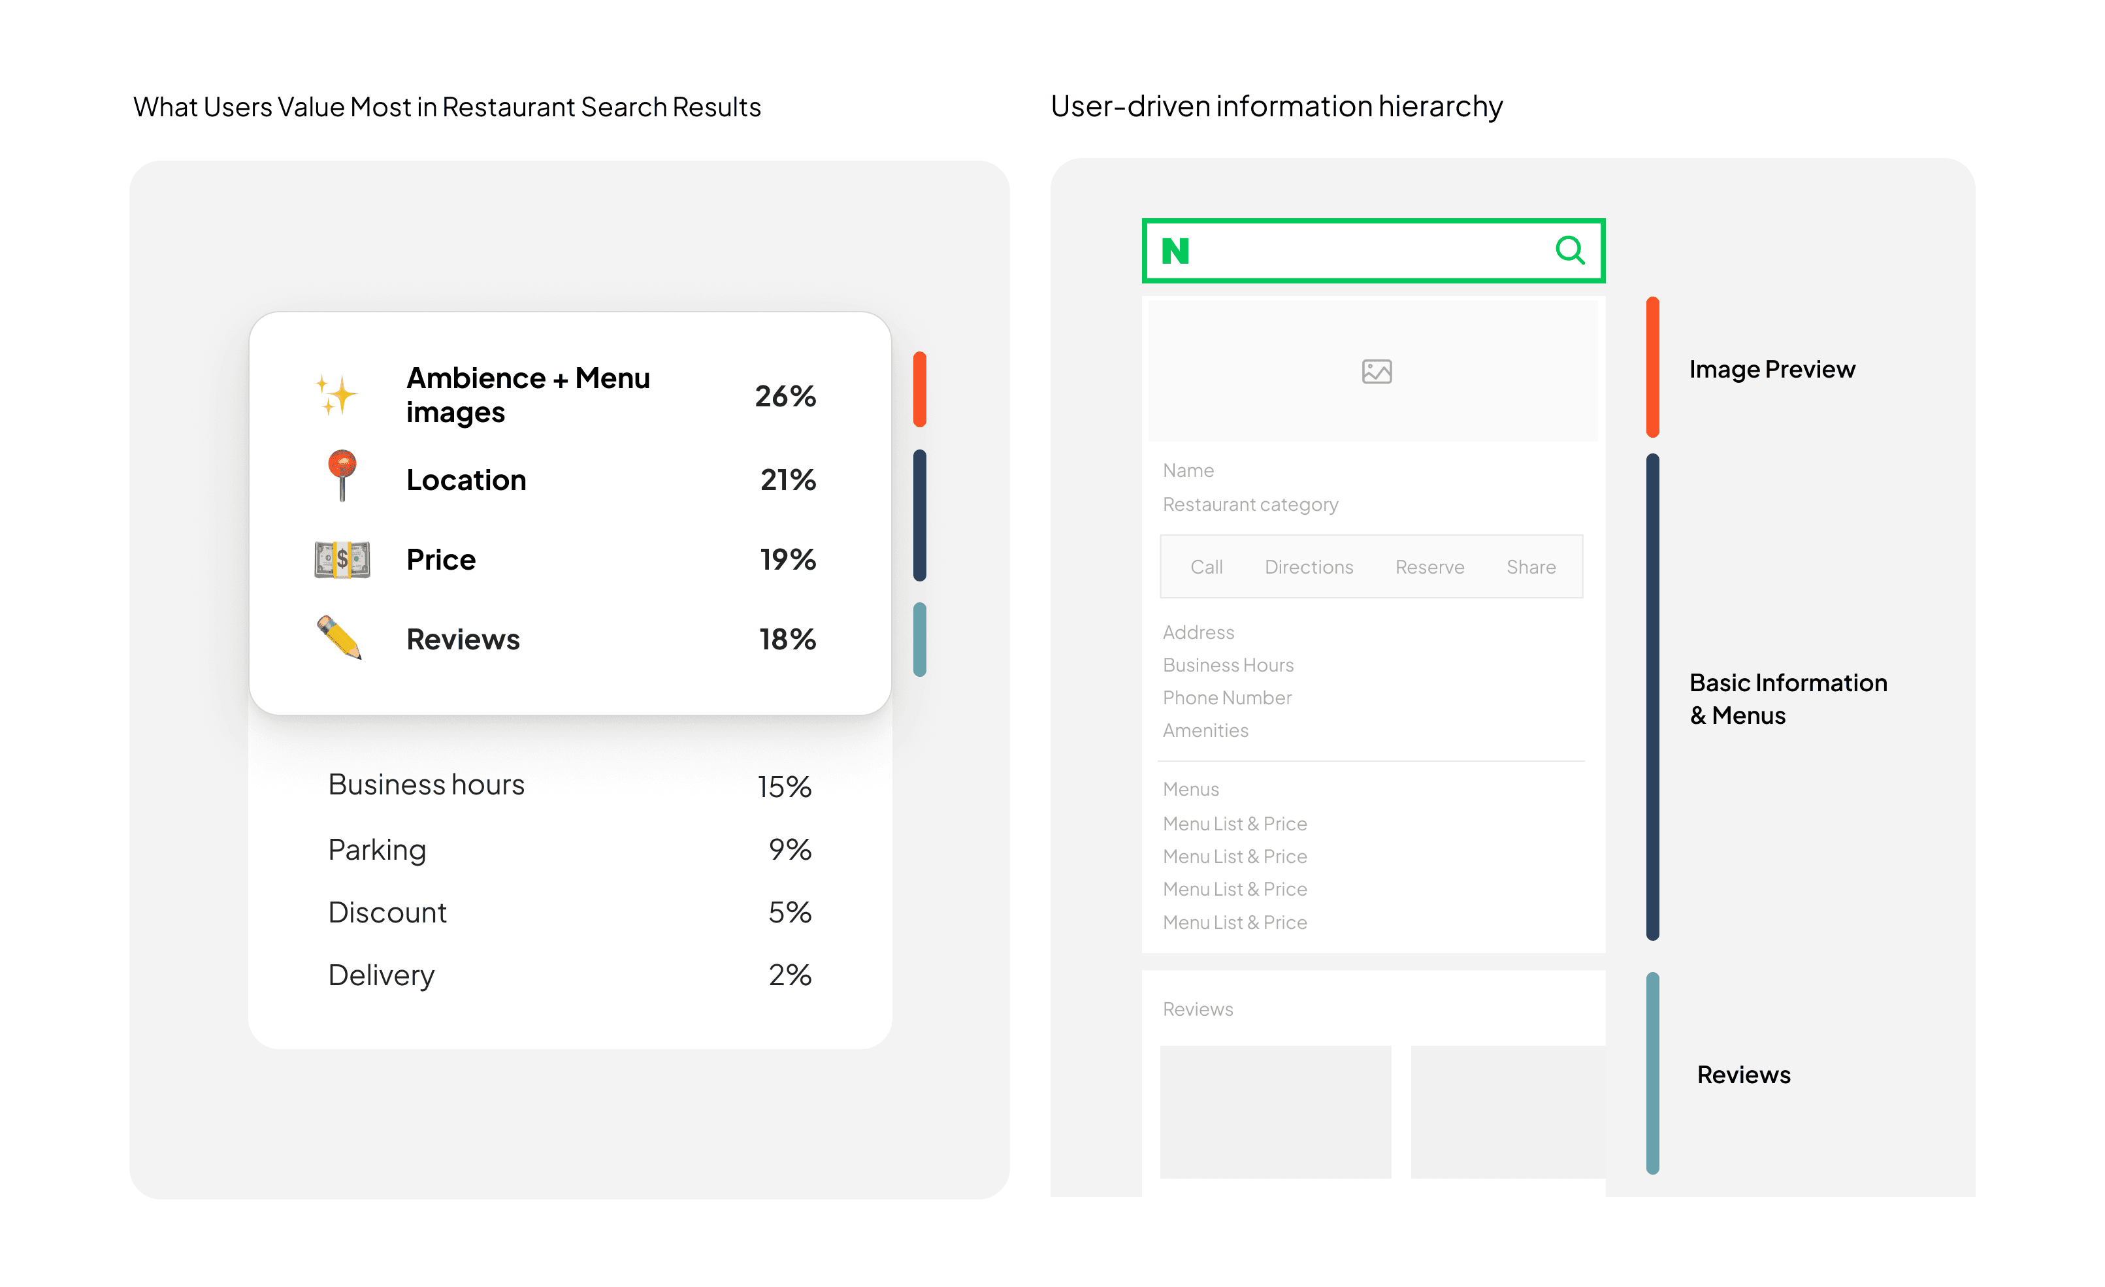This screenshot has height=1287, width=2105.
Task: Click the green search magnifier icon
Action: 1569,250
